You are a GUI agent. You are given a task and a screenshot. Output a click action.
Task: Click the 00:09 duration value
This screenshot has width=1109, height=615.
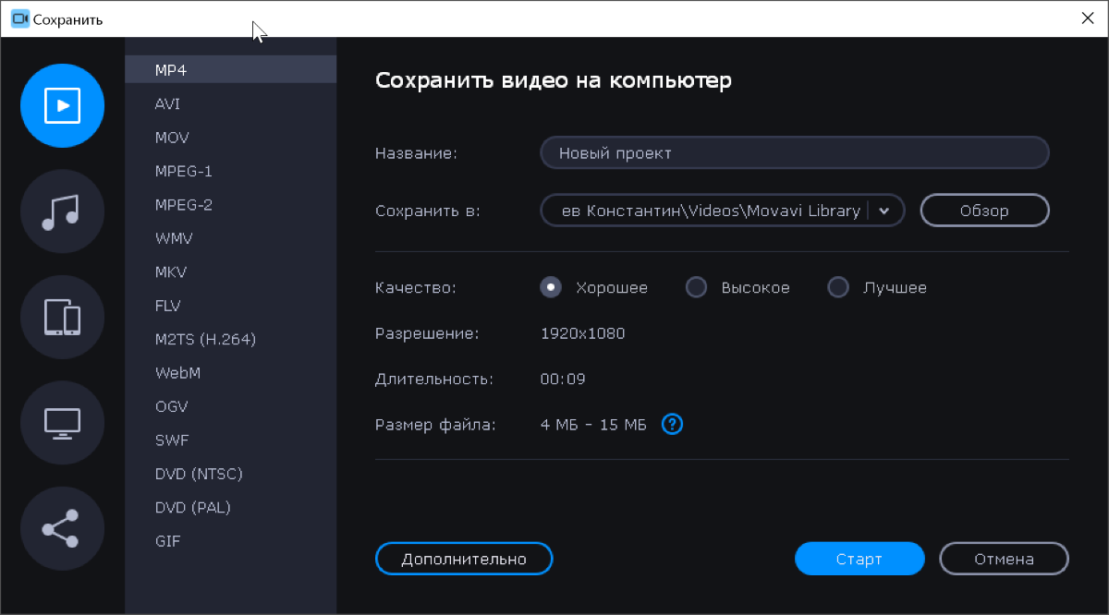point(563,379)
